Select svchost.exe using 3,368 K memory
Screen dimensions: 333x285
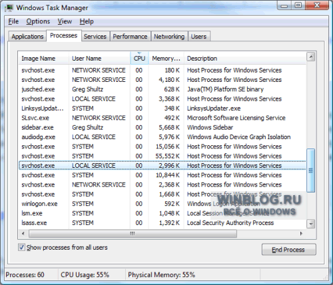pos(162,99)
